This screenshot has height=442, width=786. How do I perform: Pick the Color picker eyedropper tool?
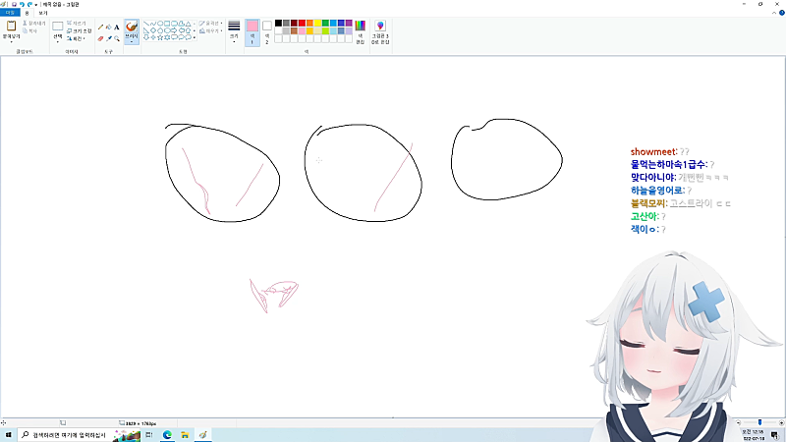(108, 38)
